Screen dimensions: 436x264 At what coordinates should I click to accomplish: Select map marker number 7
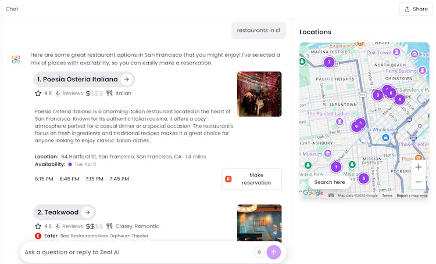coord(329,62)
